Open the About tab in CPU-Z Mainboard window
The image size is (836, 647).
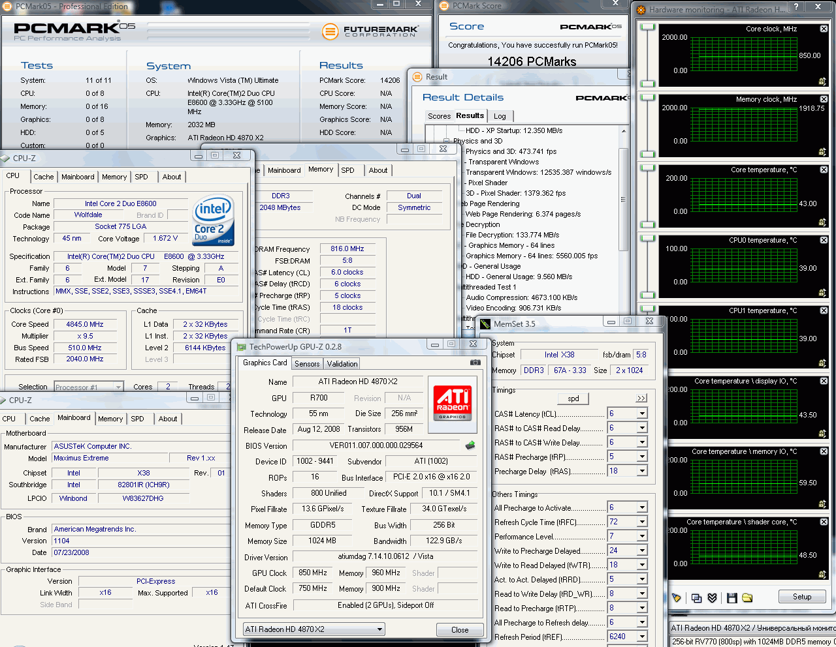[x=168, y=419]
